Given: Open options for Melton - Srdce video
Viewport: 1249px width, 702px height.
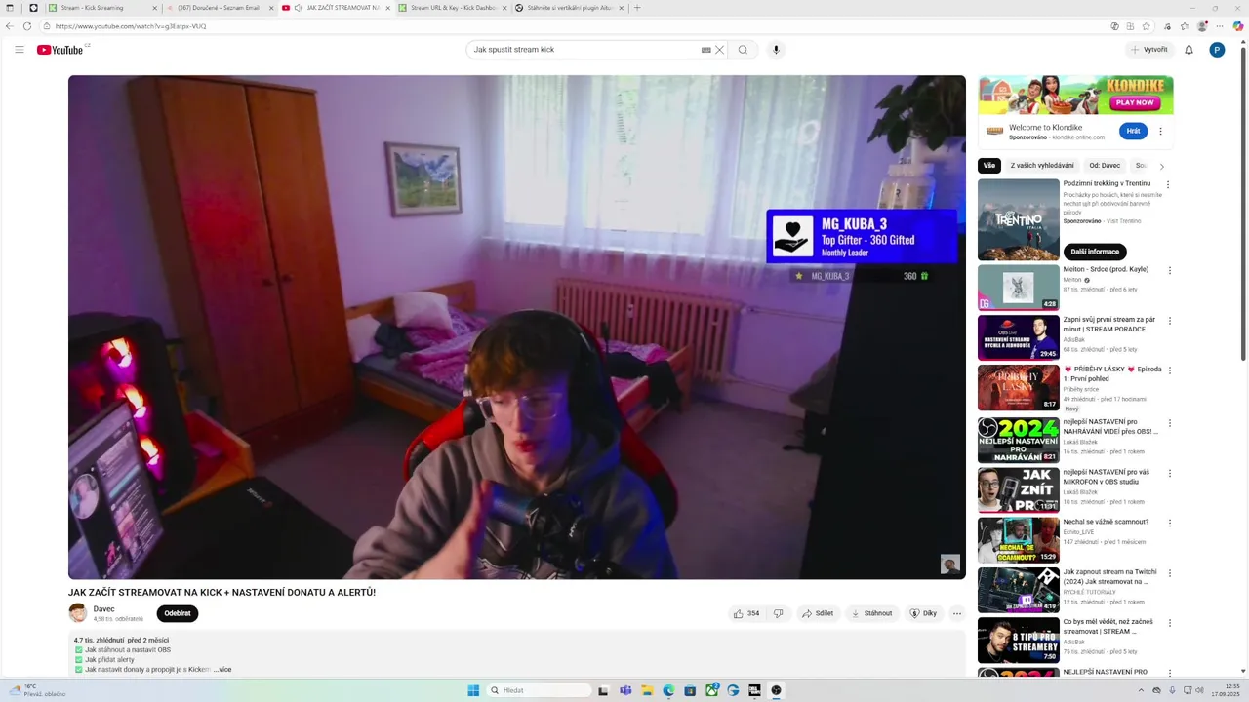Looking at the screenshot, I should pyautogui.click(x=1168, y=271).
